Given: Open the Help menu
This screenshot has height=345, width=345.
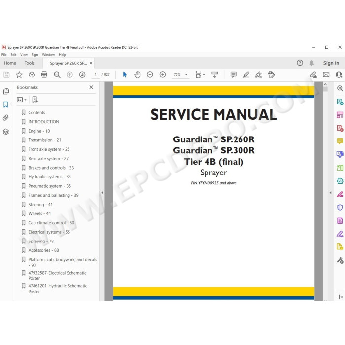Looking at the screenshot, I should [x=62, y=55].
